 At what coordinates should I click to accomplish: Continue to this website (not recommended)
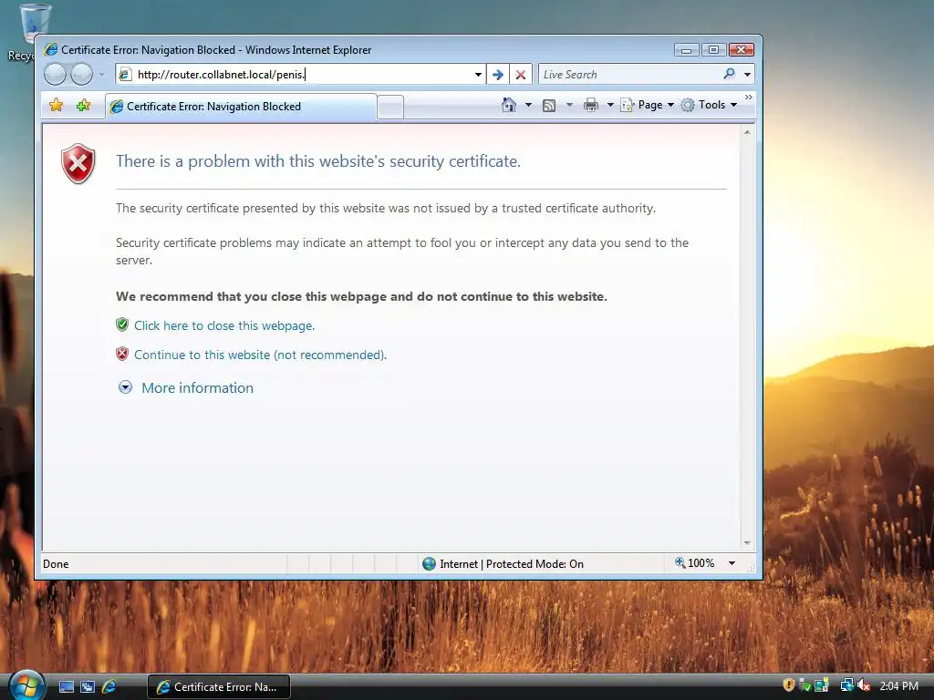point(260,355)
